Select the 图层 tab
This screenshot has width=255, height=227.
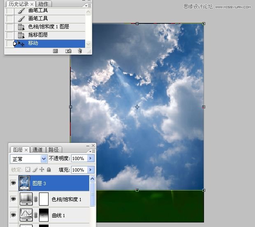coord(18,149)
